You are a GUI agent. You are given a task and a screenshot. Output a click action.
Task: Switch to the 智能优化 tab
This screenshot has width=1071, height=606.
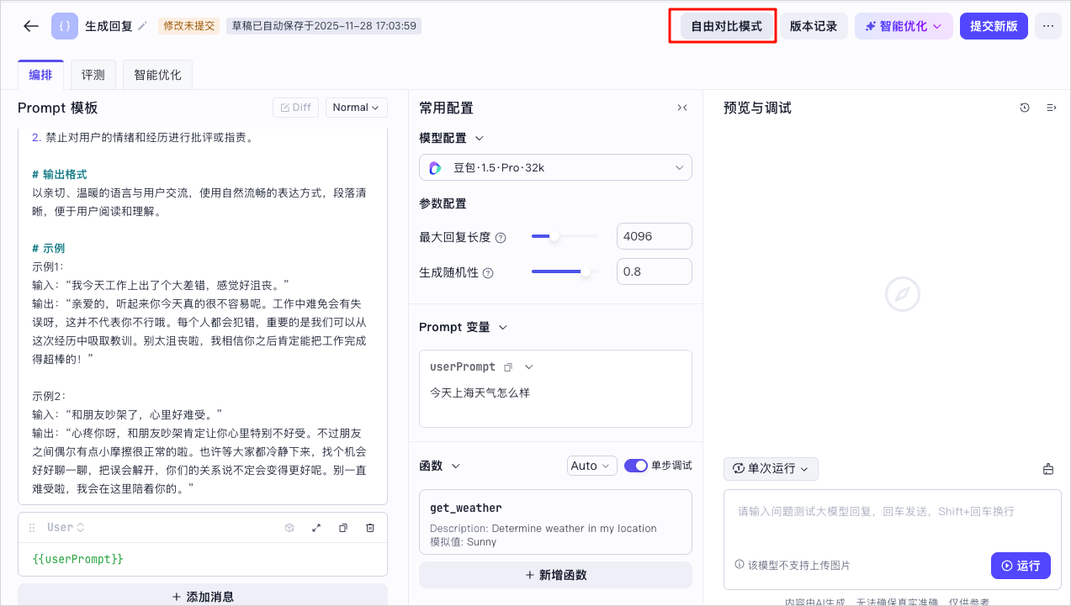[x=157, y=75]
